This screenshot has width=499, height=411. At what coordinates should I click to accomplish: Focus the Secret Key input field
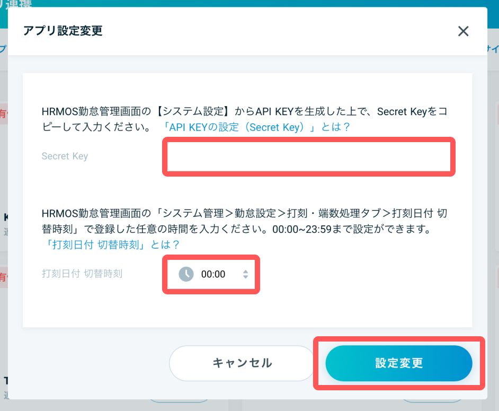pos(309,157)
